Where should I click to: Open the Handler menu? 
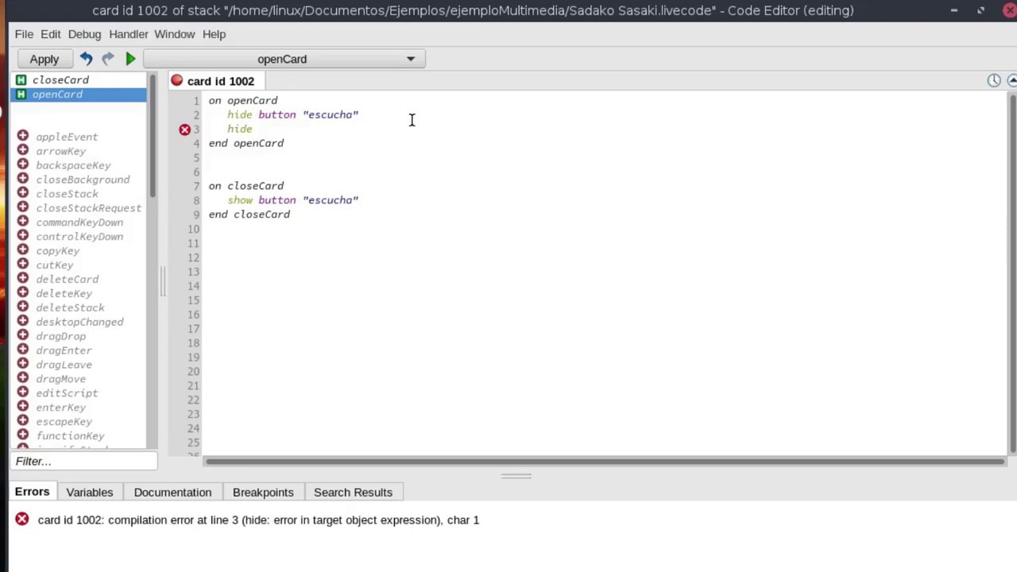click(128, 34)
